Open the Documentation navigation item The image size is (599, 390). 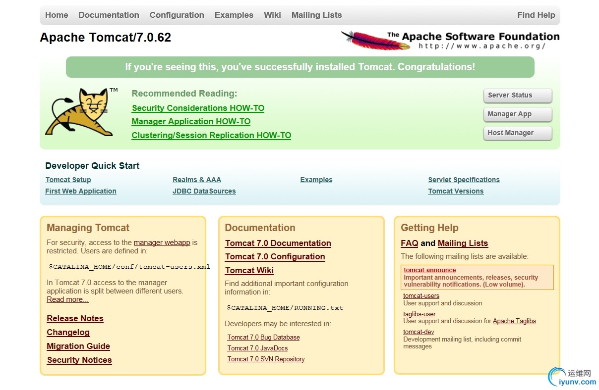[109, 15]
